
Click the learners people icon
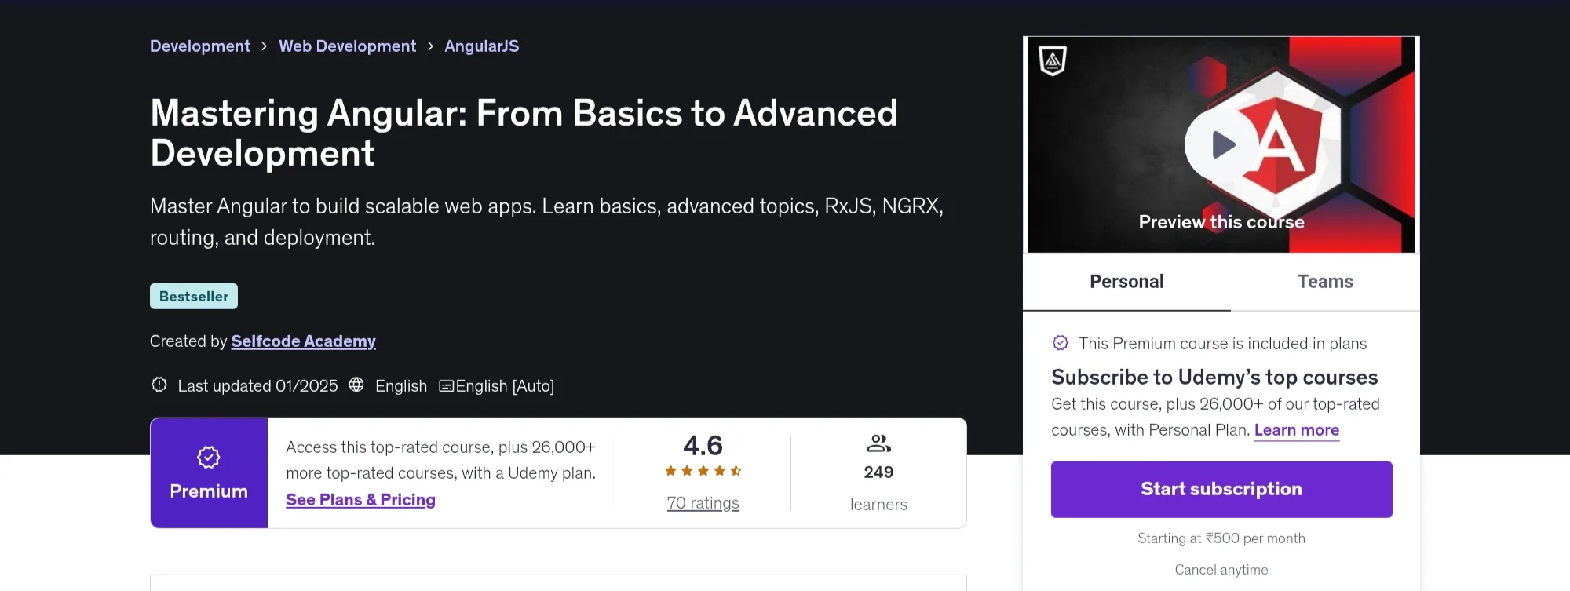pyautogui.click(x=878, y=443)
